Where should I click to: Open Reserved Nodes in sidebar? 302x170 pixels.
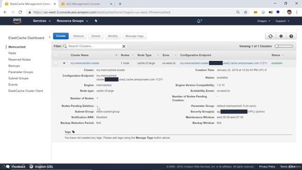19,59
